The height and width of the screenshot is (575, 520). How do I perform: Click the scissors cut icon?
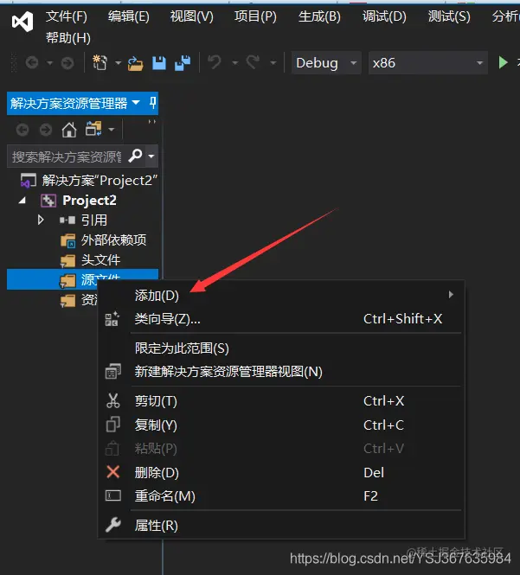[x=113, y=401]
